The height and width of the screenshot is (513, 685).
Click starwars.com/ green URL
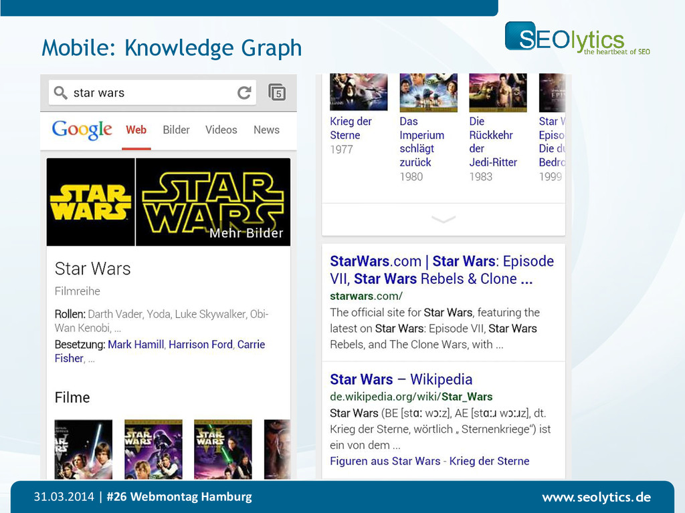(366, 296)
